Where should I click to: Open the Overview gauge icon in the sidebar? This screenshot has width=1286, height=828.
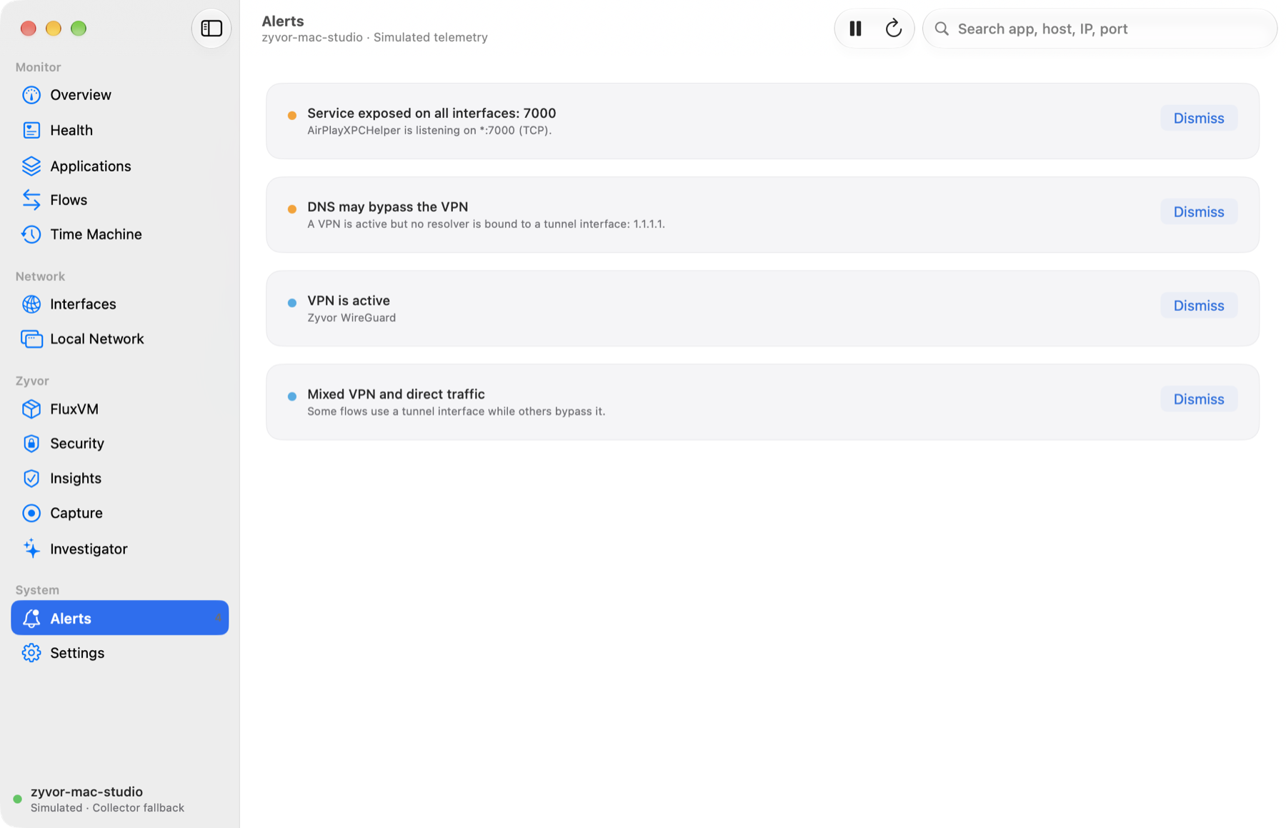coord(31,95)
